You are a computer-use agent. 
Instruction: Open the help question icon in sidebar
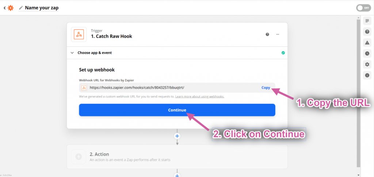coord(367,31)
